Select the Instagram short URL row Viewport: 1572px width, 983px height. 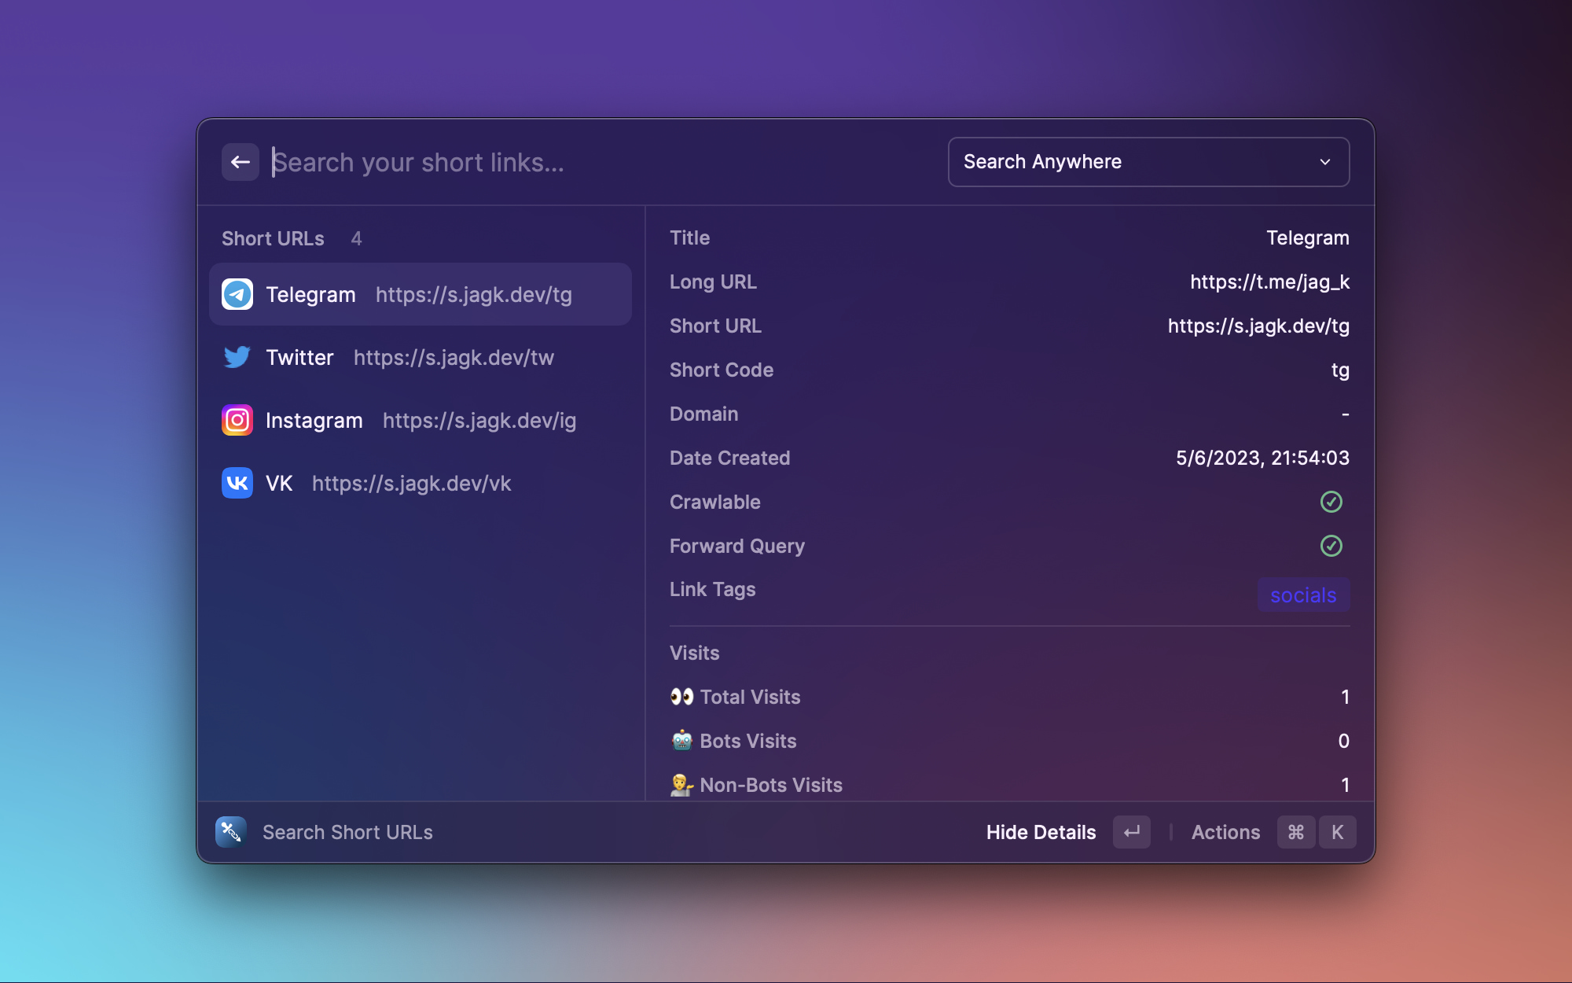421,421
